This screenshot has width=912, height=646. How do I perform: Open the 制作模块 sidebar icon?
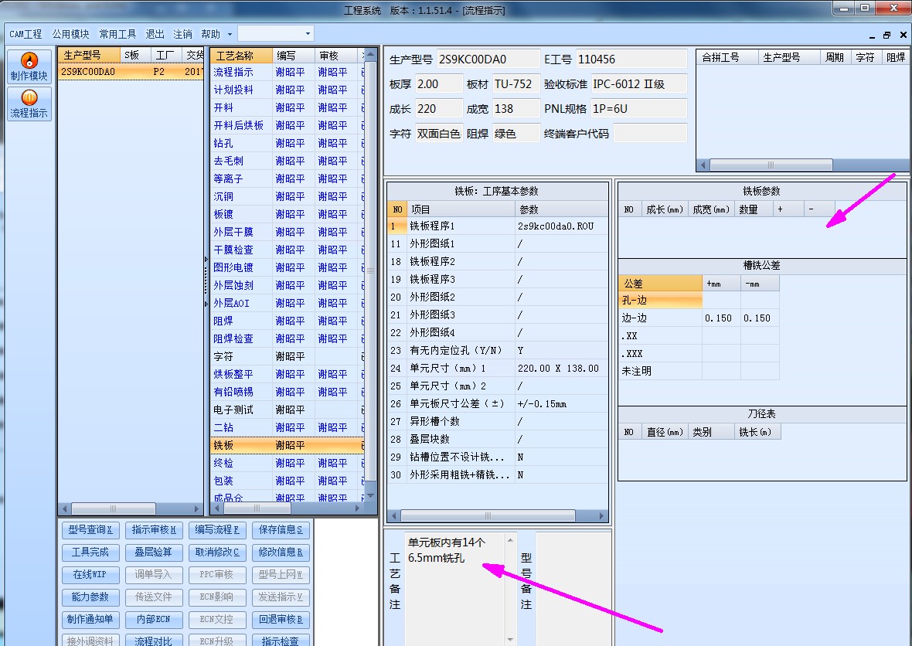pyautogui.click(x=29, y=67)
